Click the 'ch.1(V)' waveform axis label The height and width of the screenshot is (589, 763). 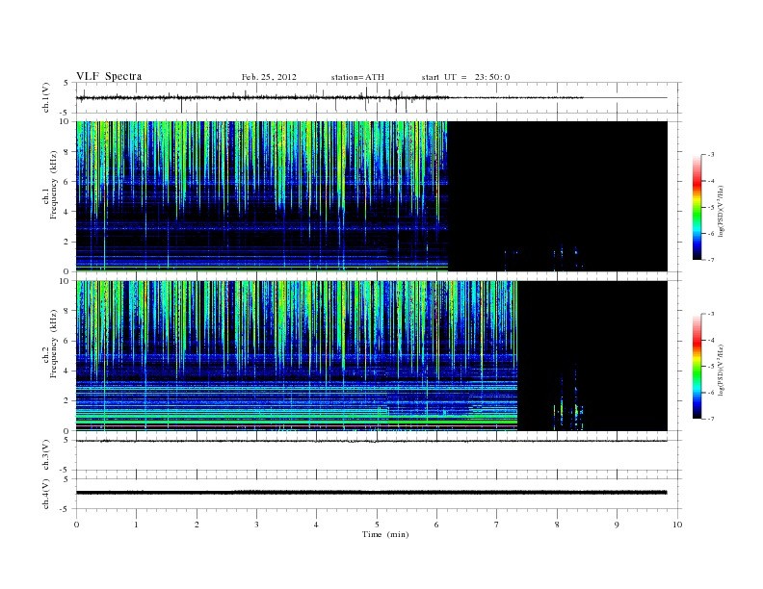pyautogui.click(x=45, y=97)
